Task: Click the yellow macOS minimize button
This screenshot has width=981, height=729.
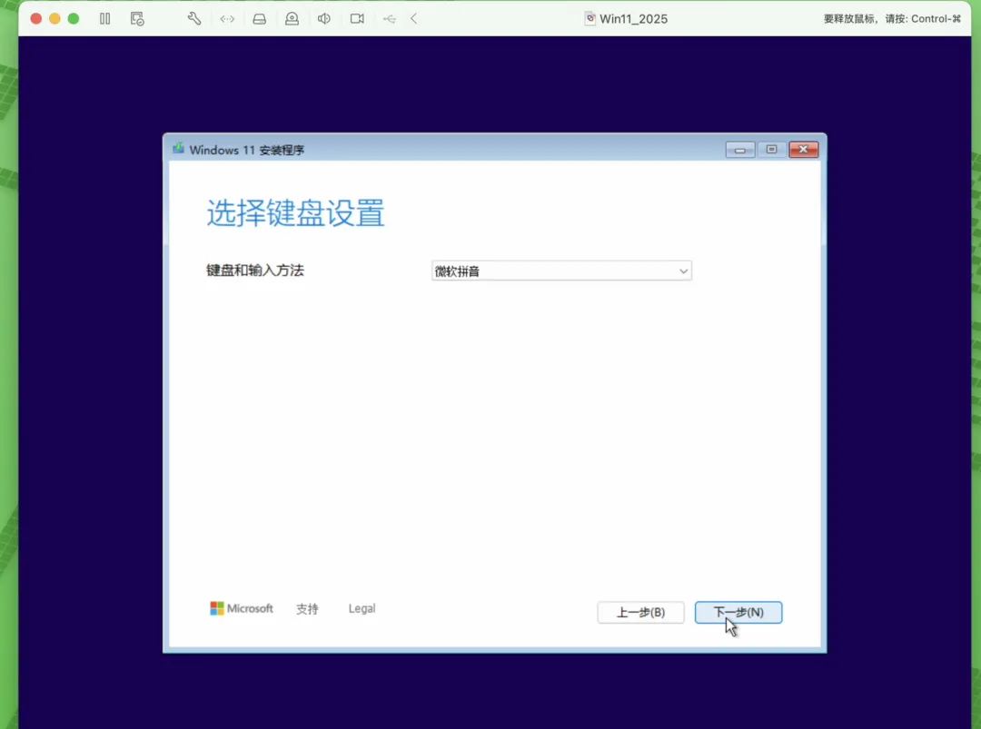Action: click(x=55, y=19)
